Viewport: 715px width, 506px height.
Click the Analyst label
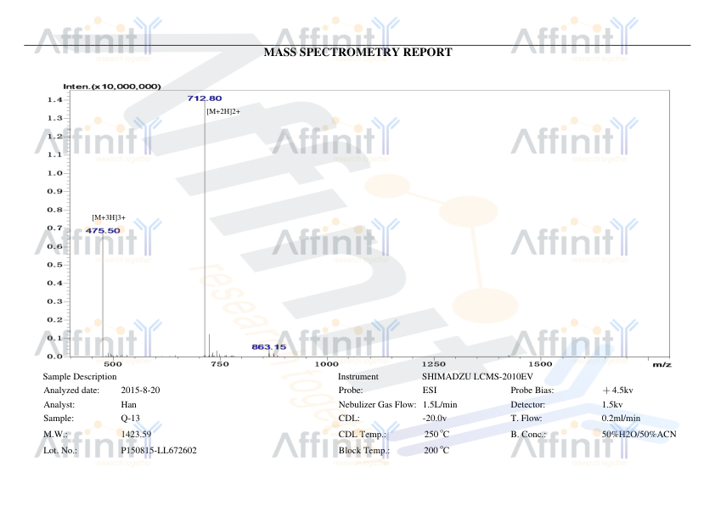coord(59,405)
